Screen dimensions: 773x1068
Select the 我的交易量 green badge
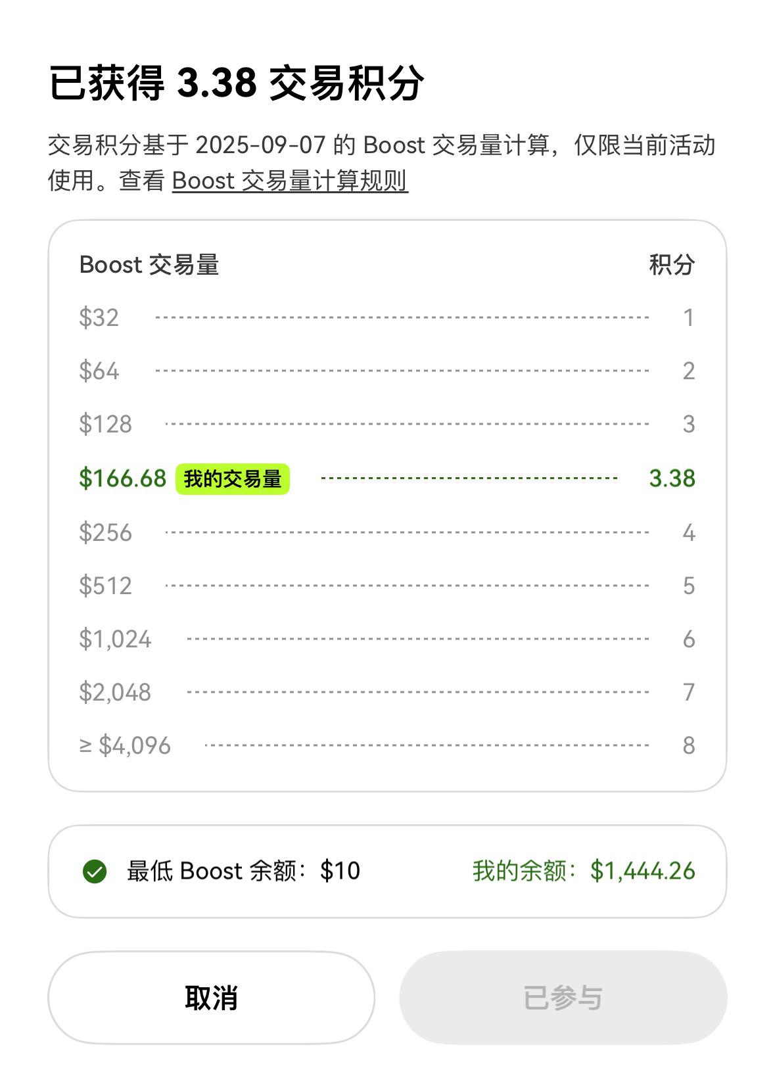coord(233,478)
